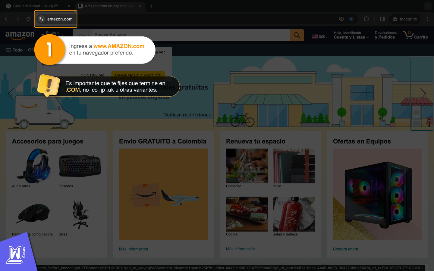
Task: Switch to the Casillero Virtual – Wuuju tab
Action: pos(36,6)
